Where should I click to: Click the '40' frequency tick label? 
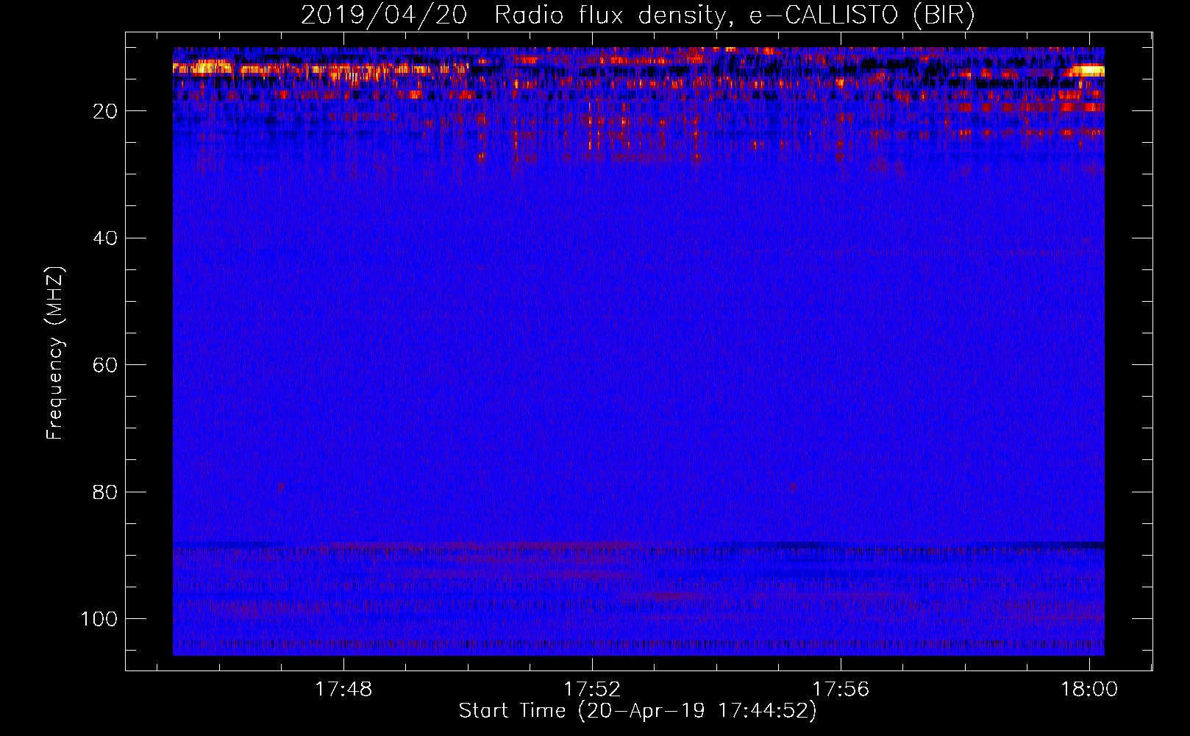(105, 238)
